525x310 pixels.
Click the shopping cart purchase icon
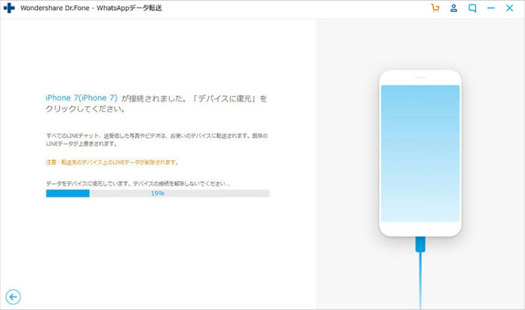coord(435,8)
